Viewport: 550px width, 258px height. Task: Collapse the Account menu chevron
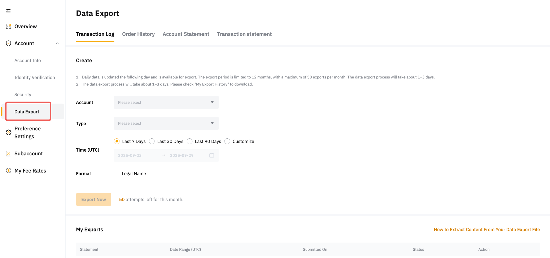57,44
